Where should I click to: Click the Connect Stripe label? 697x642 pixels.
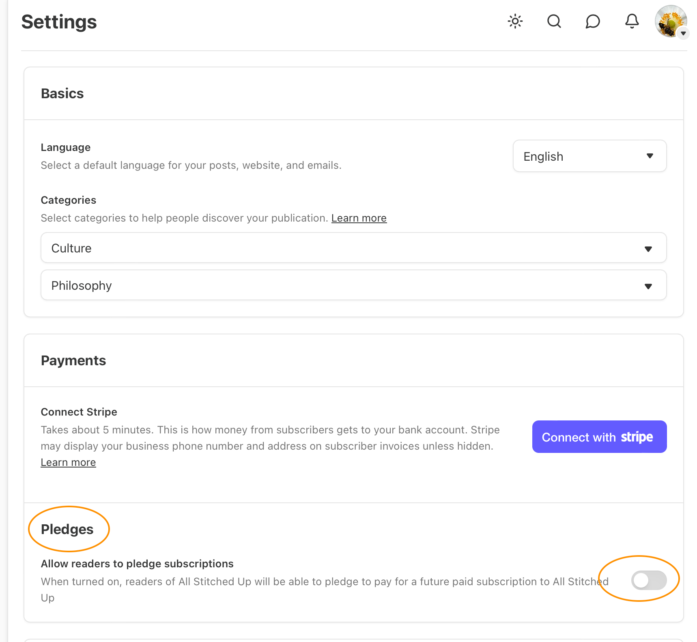(x=79, y=412)
